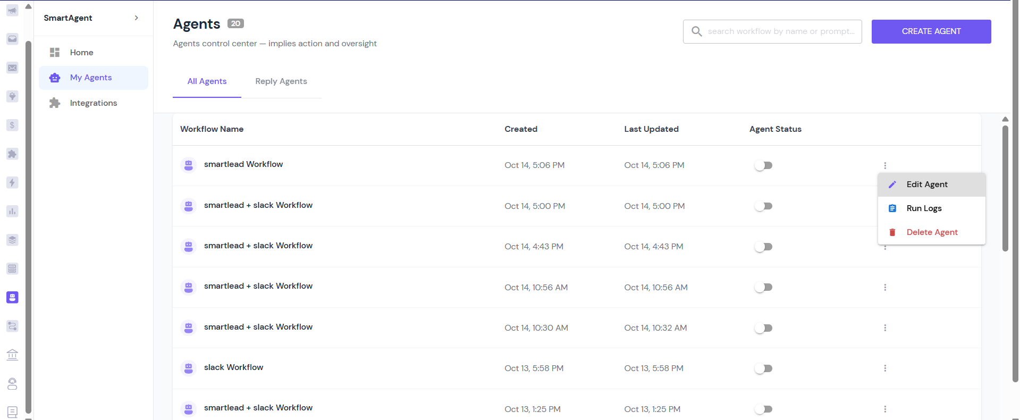Viewport: 1020px width, 420px height.
Task: Click the CREATE AGENT button
Action: [931, 31]
